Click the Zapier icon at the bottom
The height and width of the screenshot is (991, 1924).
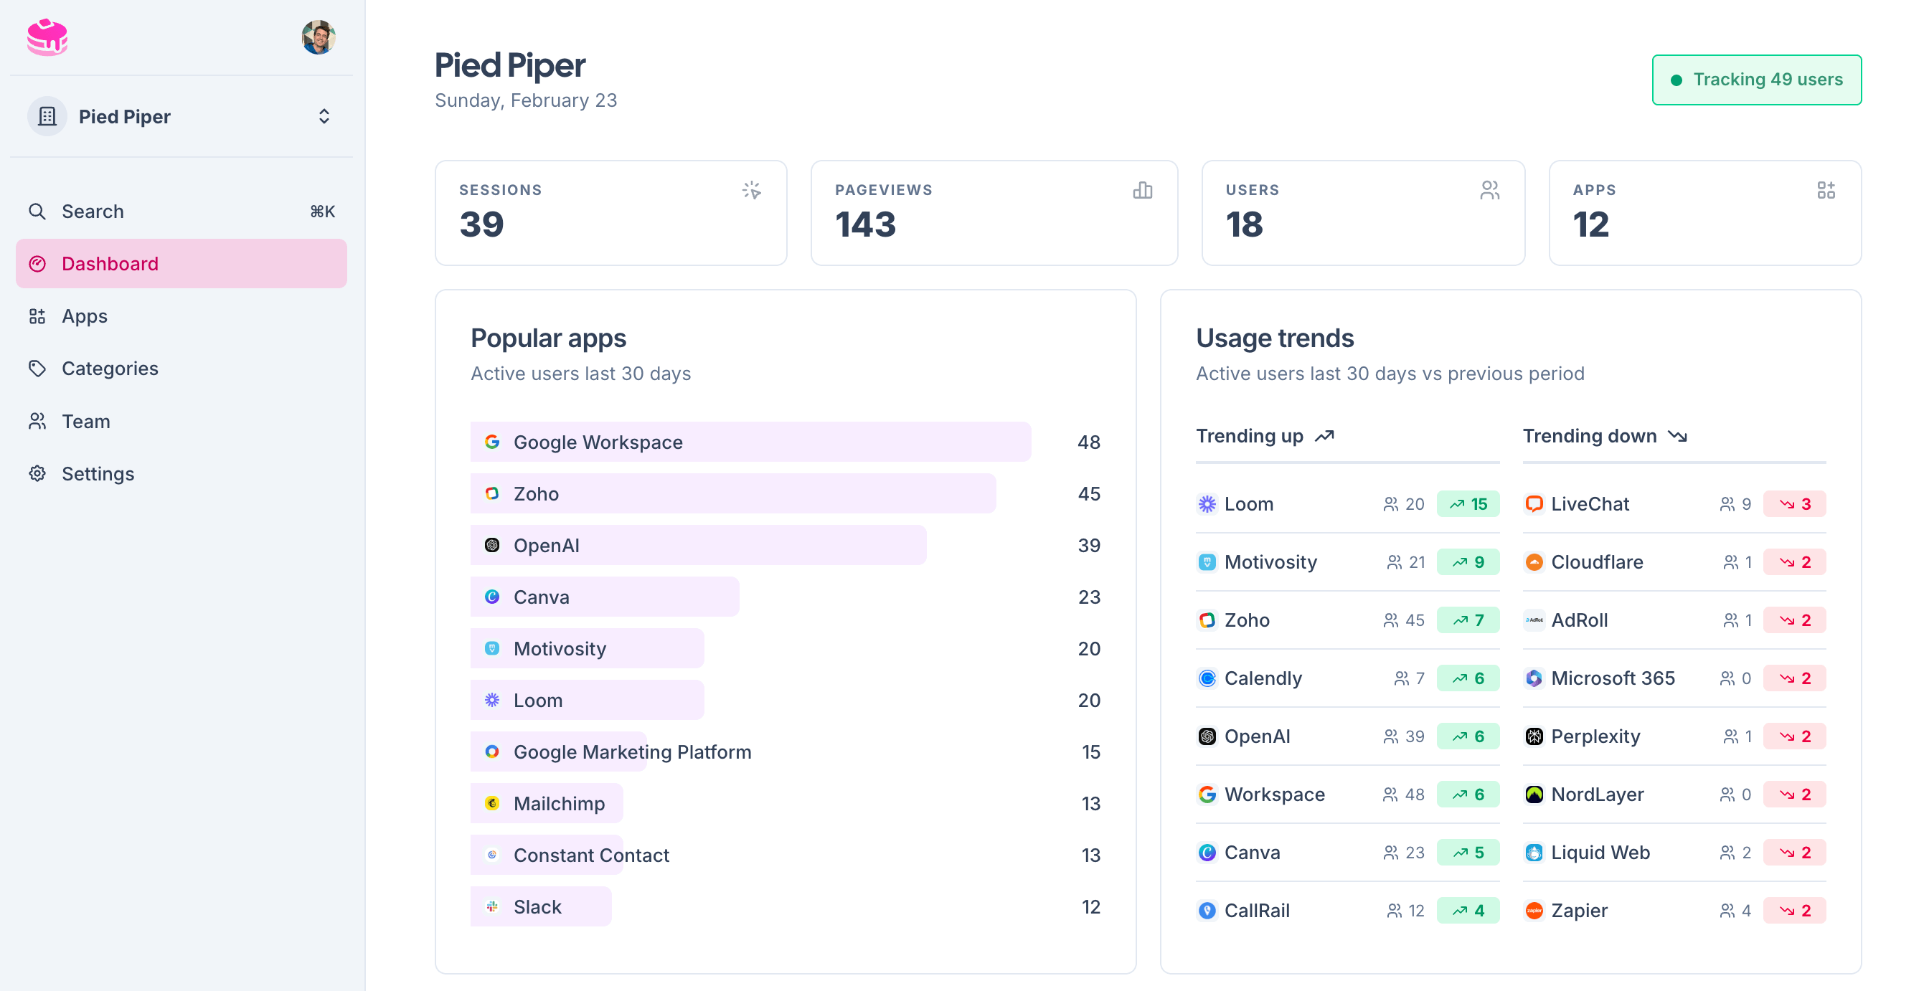1534,909
